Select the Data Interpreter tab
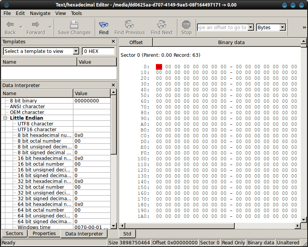 pos(84,234)
